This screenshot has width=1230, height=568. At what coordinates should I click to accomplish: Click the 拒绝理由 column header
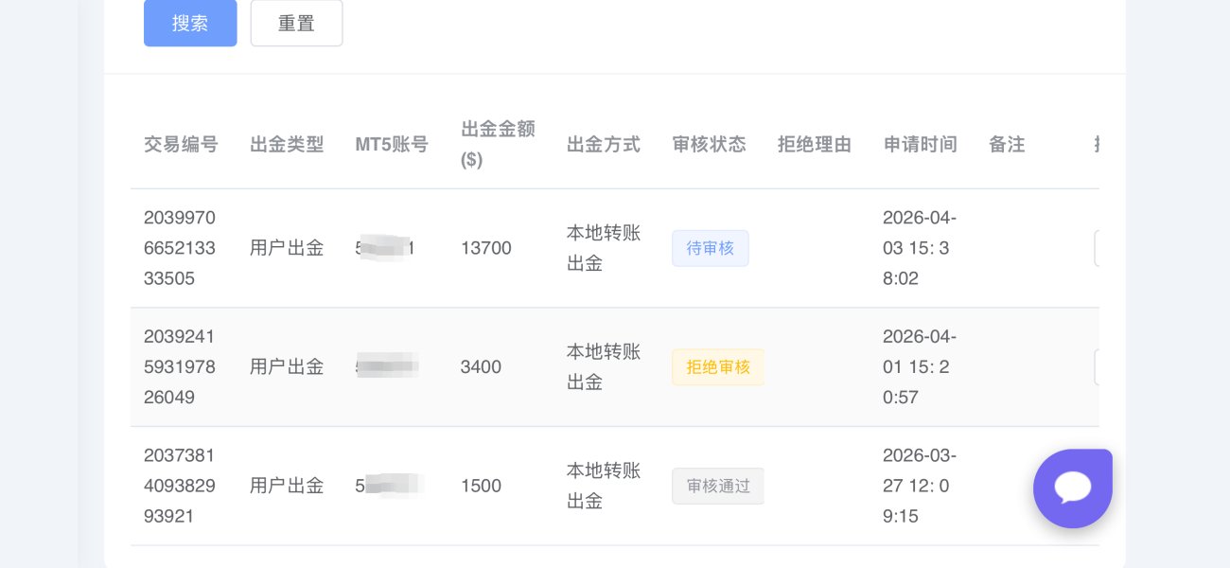(815, 145)
